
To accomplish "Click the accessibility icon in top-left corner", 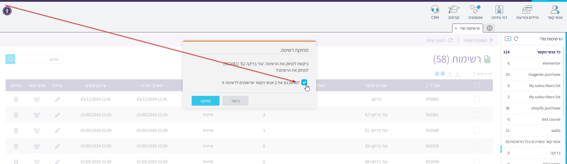I will pyautogui.click(x=7, y=11).
